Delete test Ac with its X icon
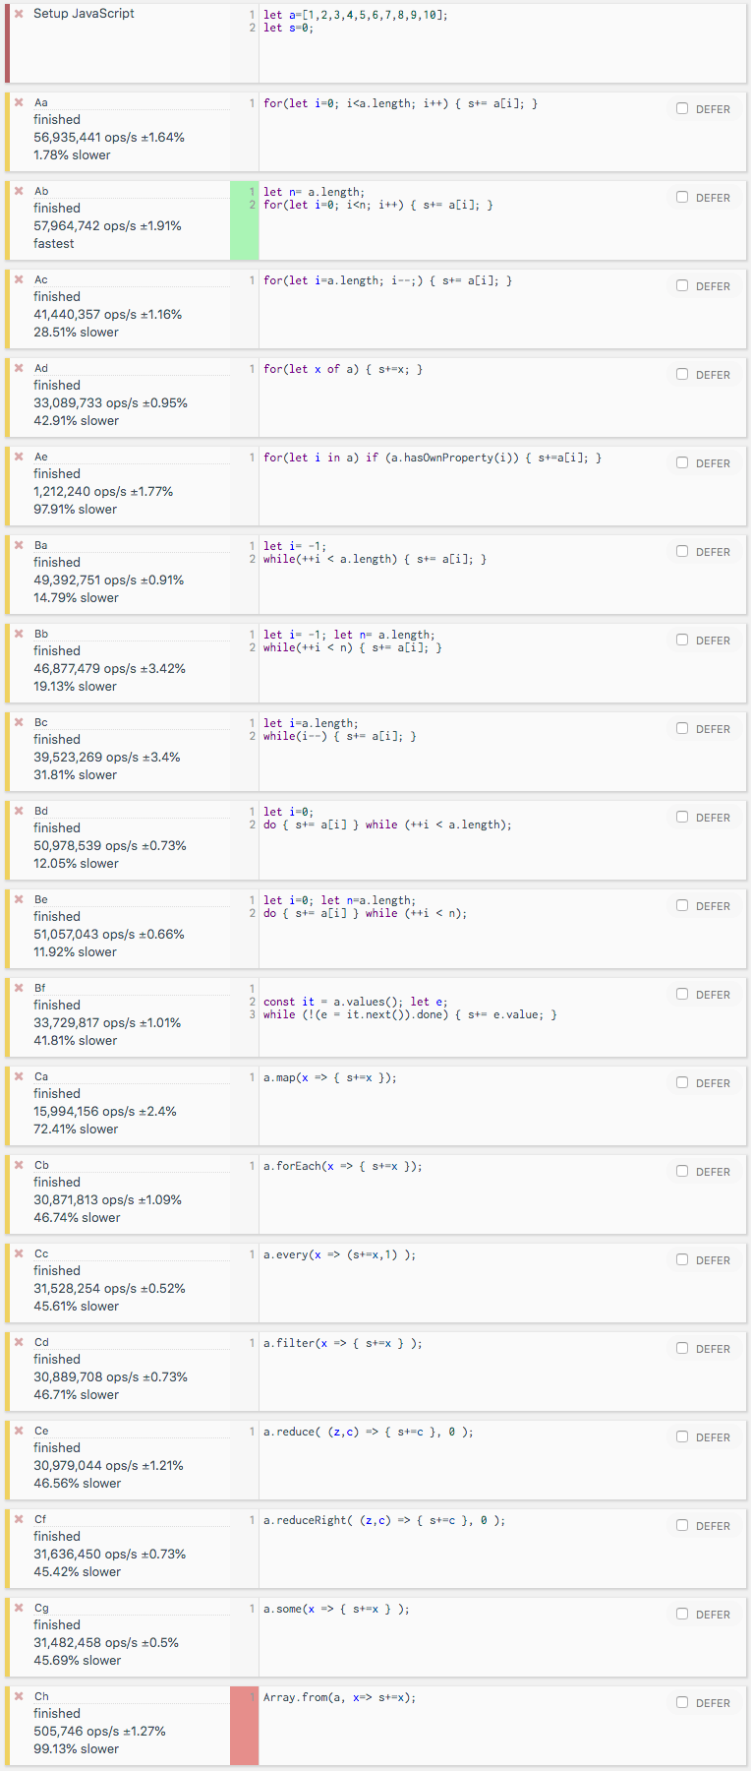 (19, 278)
